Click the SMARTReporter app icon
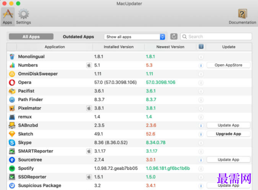Screen dimensions: 258x190 [12, 151]
